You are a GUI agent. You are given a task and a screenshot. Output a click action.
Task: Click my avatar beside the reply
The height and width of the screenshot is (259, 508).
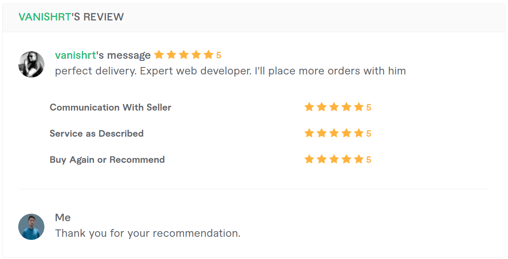(x=31, y=227)
